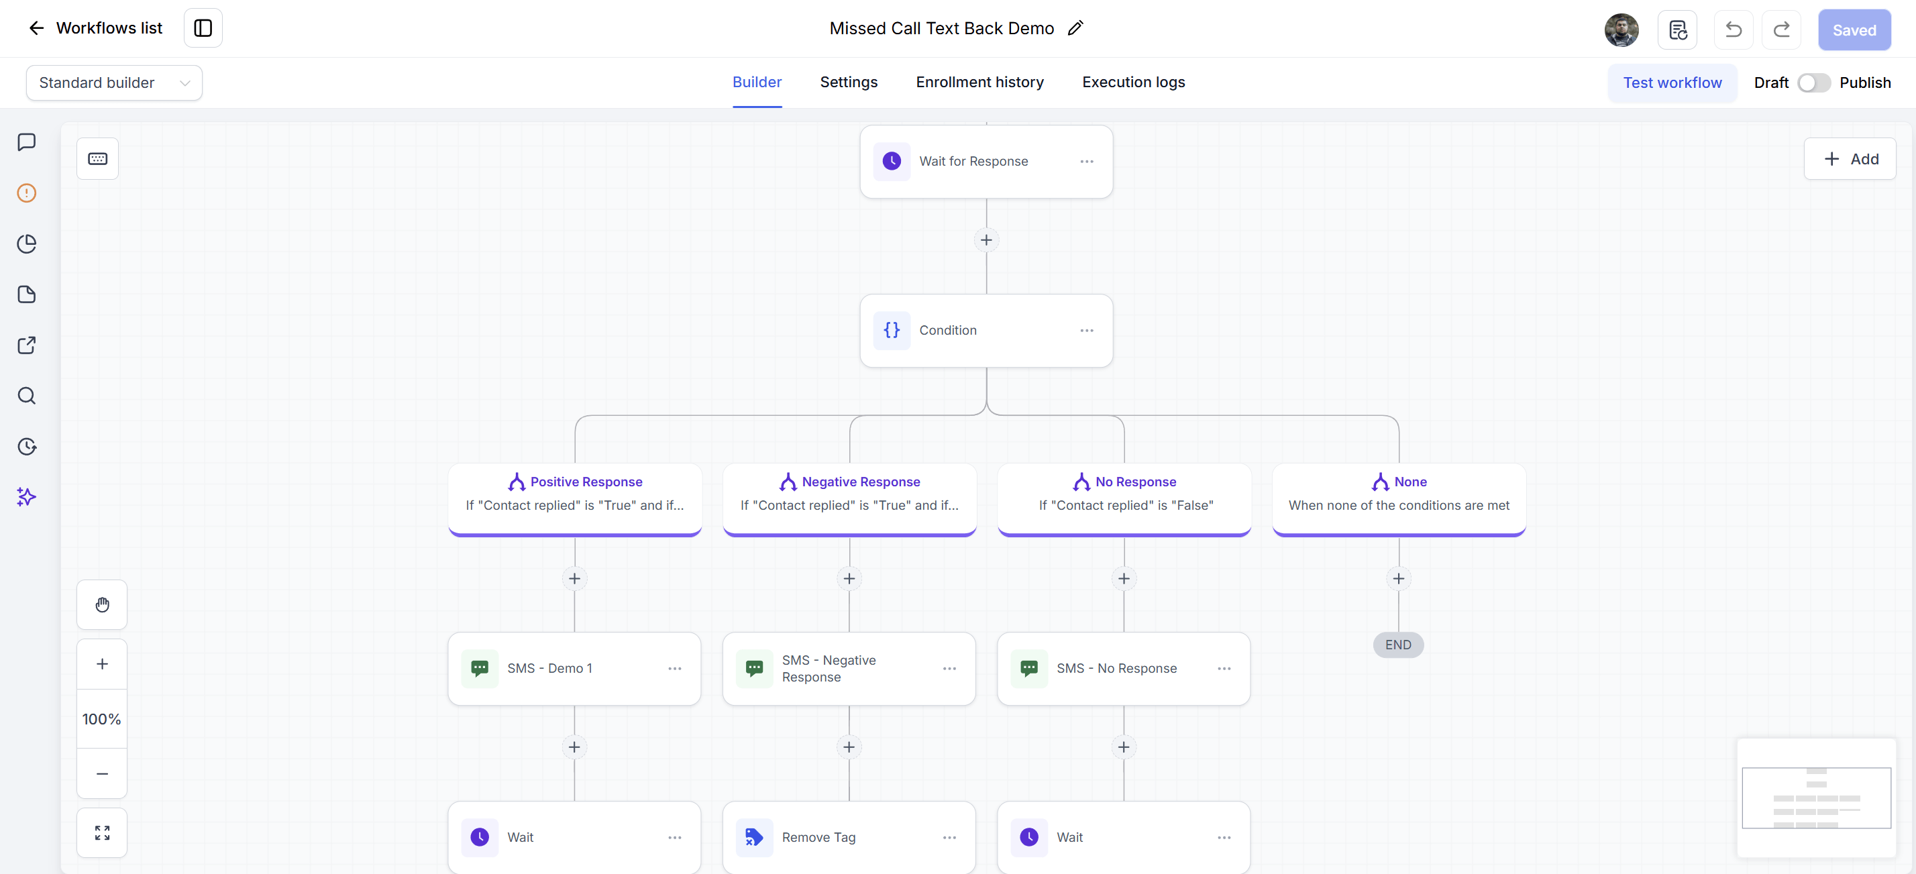Screen dimensions: 1916x874
Task: Open Condition node options menu
Action: (x=1087, y=330)
